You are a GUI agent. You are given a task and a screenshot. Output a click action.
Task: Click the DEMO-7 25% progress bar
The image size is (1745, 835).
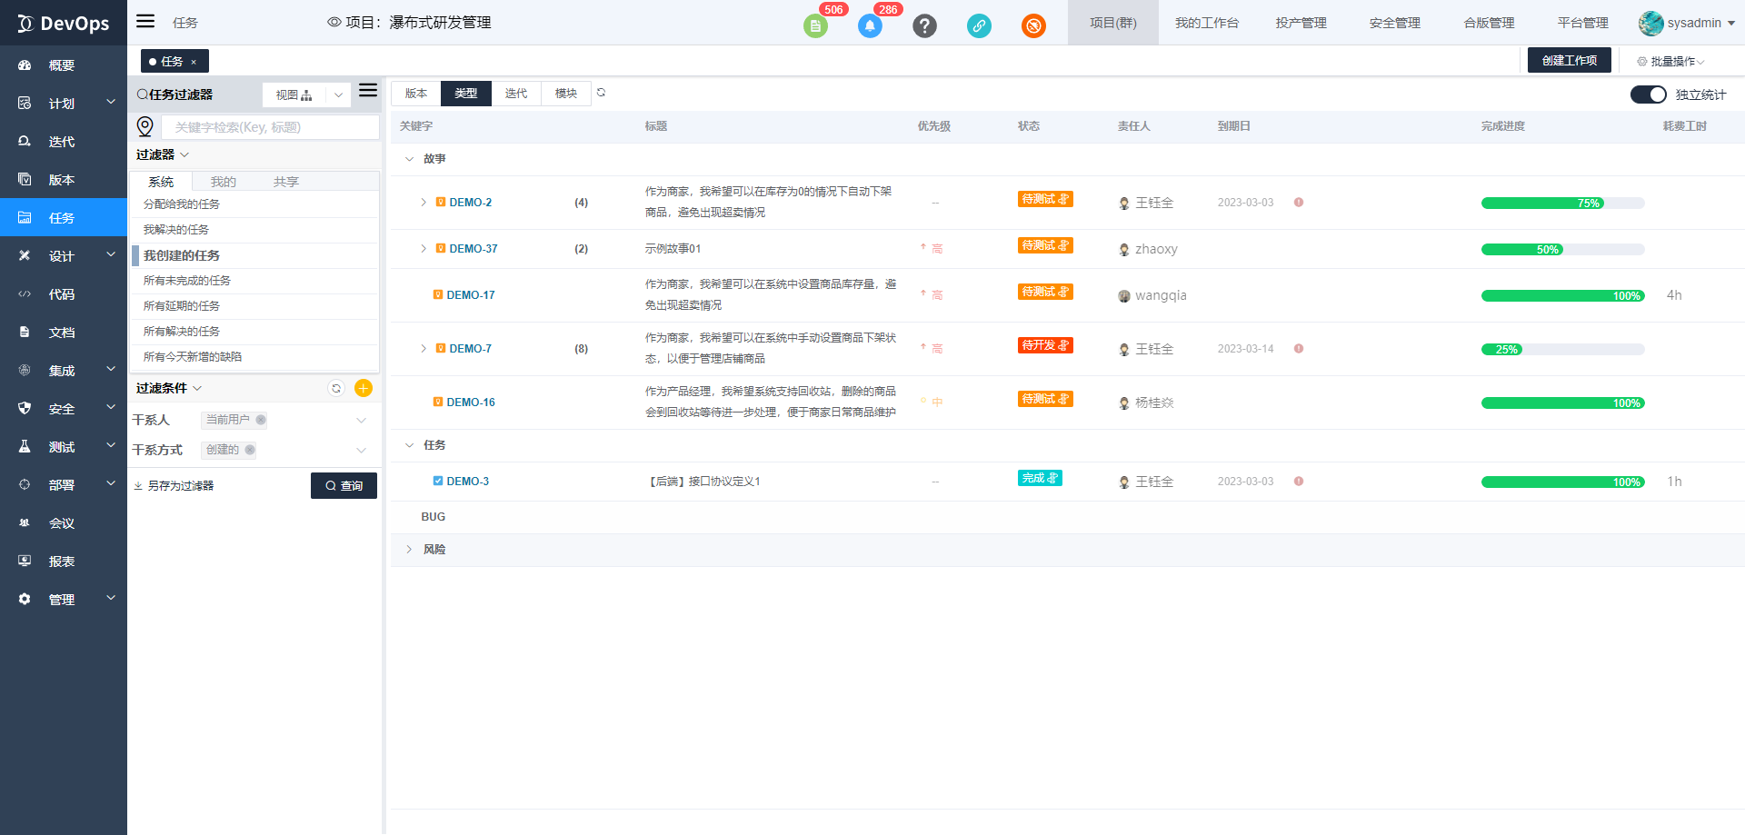click(1562, 350)
